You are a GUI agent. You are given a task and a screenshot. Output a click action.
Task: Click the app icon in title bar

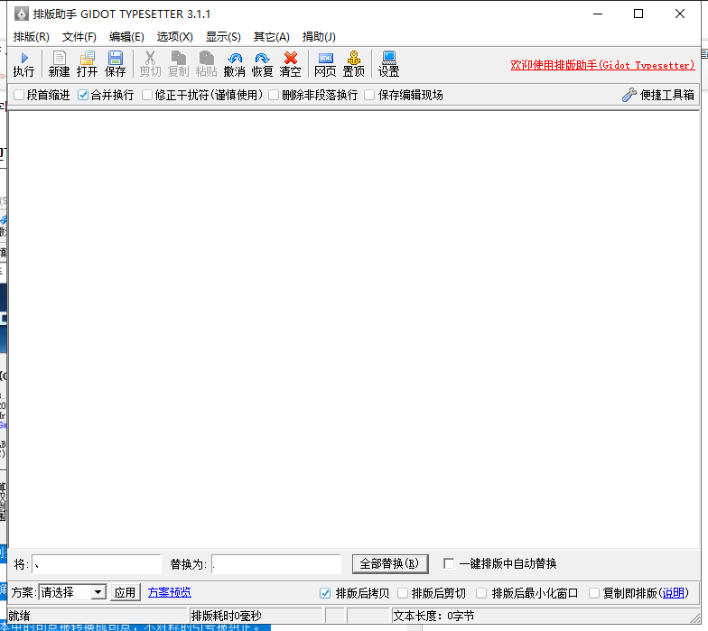coord(21,14)
